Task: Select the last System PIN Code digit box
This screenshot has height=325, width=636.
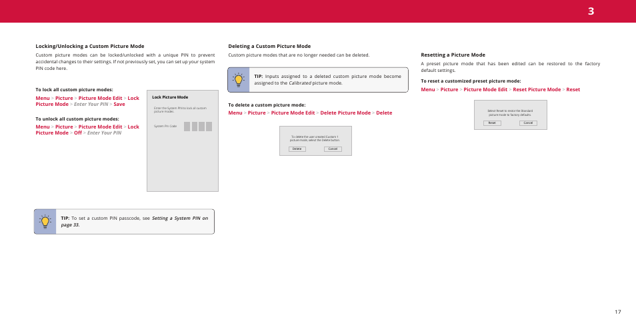Action: tap(209, 127)
